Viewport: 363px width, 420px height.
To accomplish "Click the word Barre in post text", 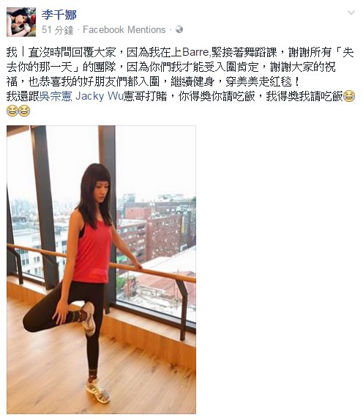I will click(x=195, y=52).
